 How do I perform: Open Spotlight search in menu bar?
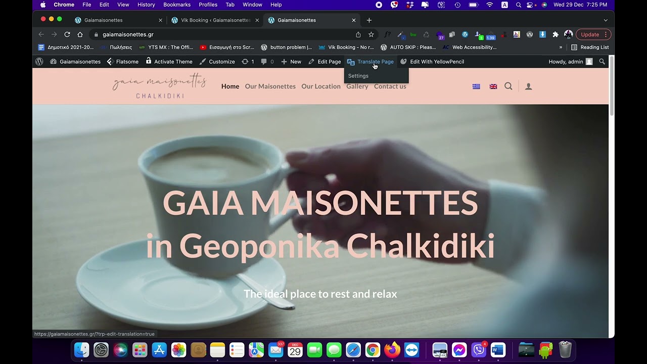[x=519, y=5]
